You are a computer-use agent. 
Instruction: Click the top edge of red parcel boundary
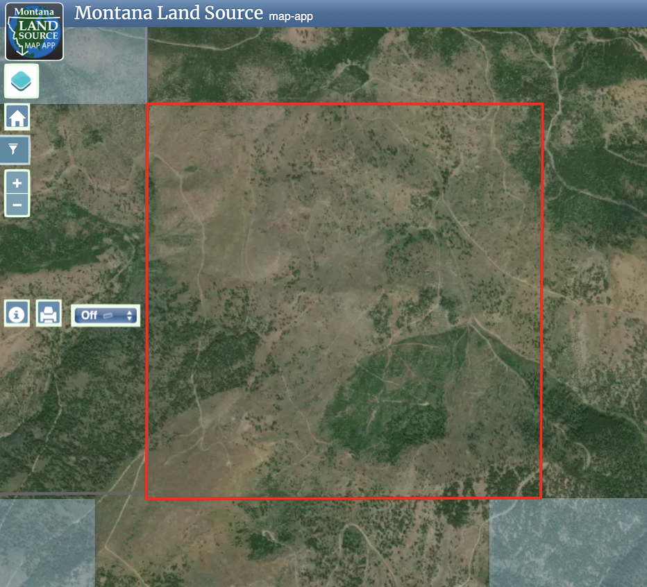pos(344,105)
